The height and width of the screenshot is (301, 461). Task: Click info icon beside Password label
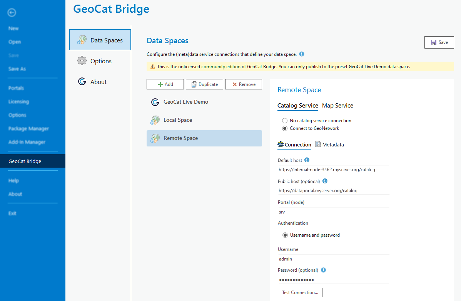[x=324, y=270]
